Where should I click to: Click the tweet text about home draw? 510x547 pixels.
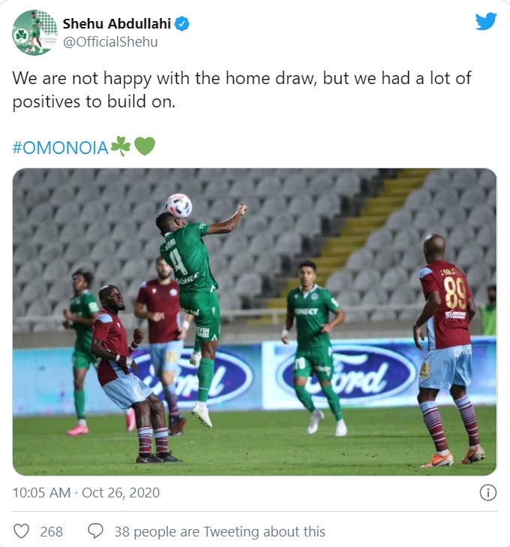pos(241,89)
